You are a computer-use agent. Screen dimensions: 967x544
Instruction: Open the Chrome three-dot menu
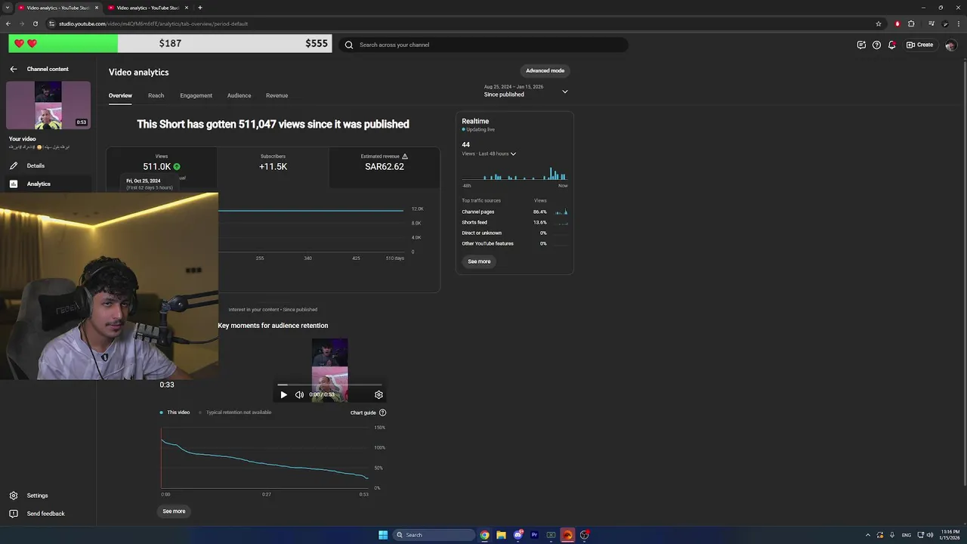pyautogui.click(x=957, y=23)
